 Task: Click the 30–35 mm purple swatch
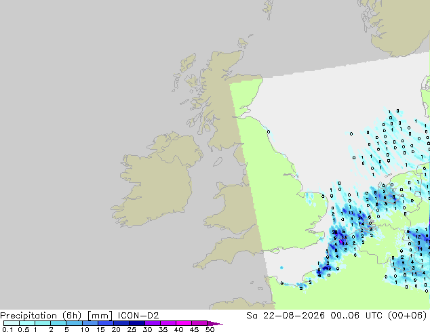[x=153, y=323]
